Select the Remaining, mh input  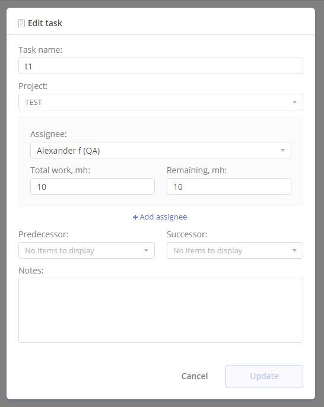(x=228, y=186)
